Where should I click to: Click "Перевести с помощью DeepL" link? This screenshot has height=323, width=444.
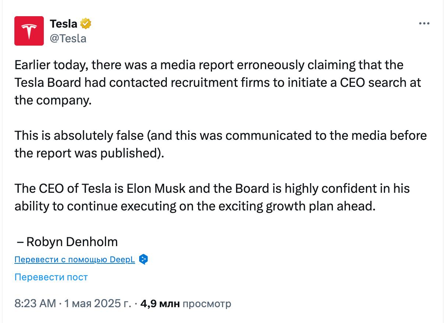(x=75, y=260)
